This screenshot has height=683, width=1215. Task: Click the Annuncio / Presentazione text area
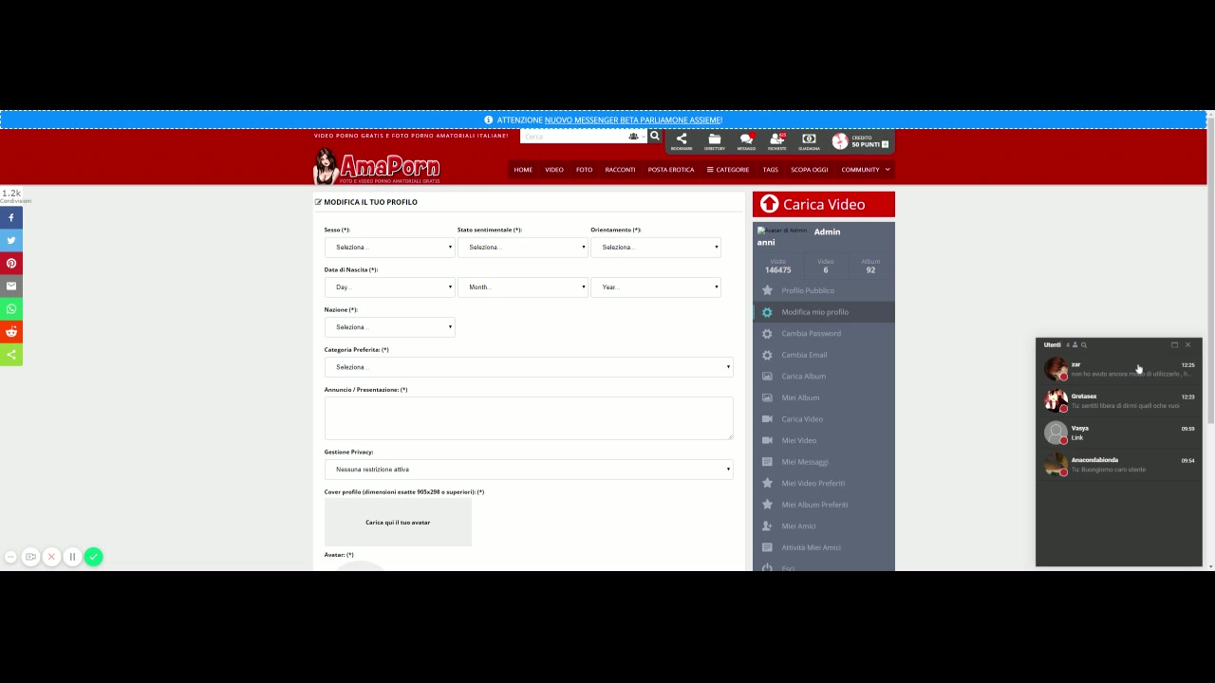point(528,417)
